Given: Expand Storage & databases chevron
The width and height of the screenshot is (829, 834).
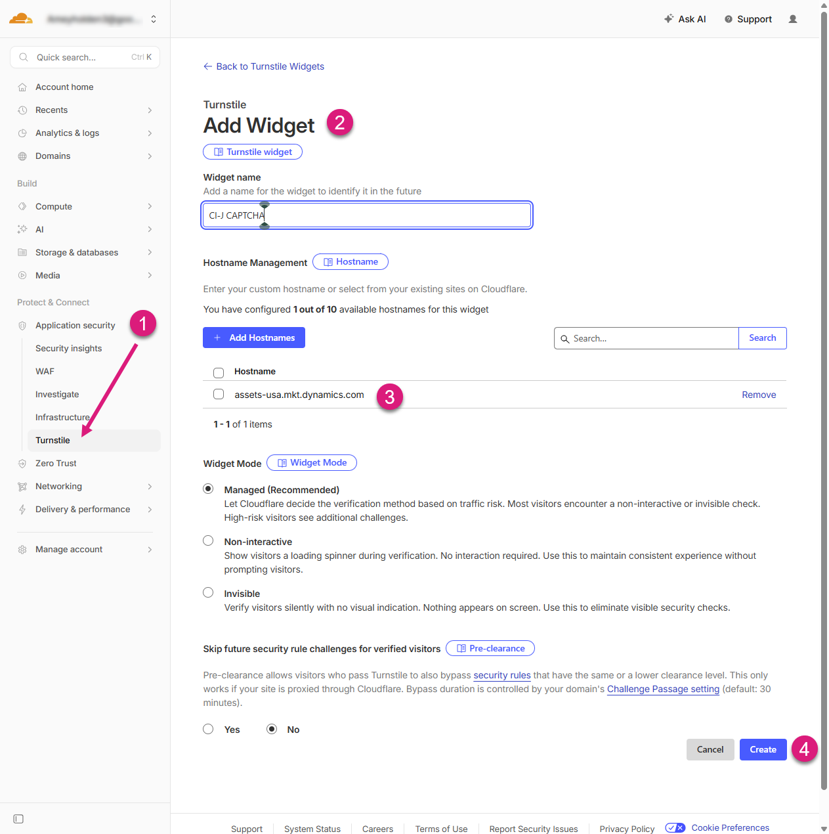Looking at the screenshot, I should [150, 252].
